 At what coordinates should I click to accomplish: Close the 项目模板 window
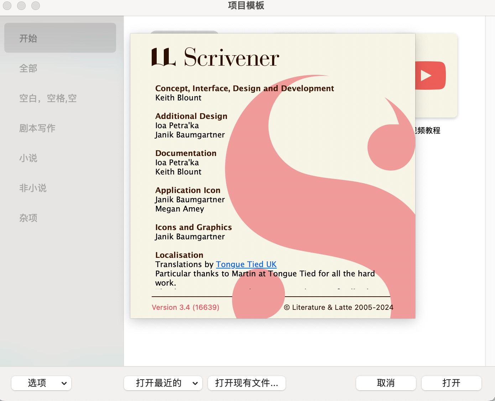[x=7, y=5]
